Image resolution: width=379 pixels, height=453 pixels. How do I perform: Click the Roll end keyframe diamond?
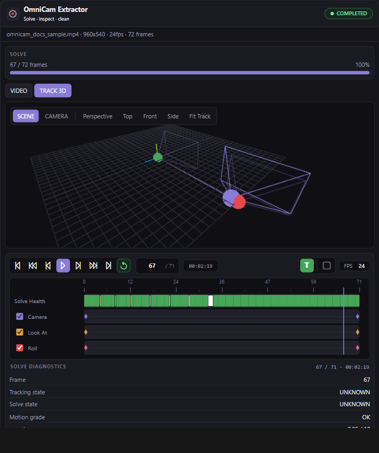[358, 348]
